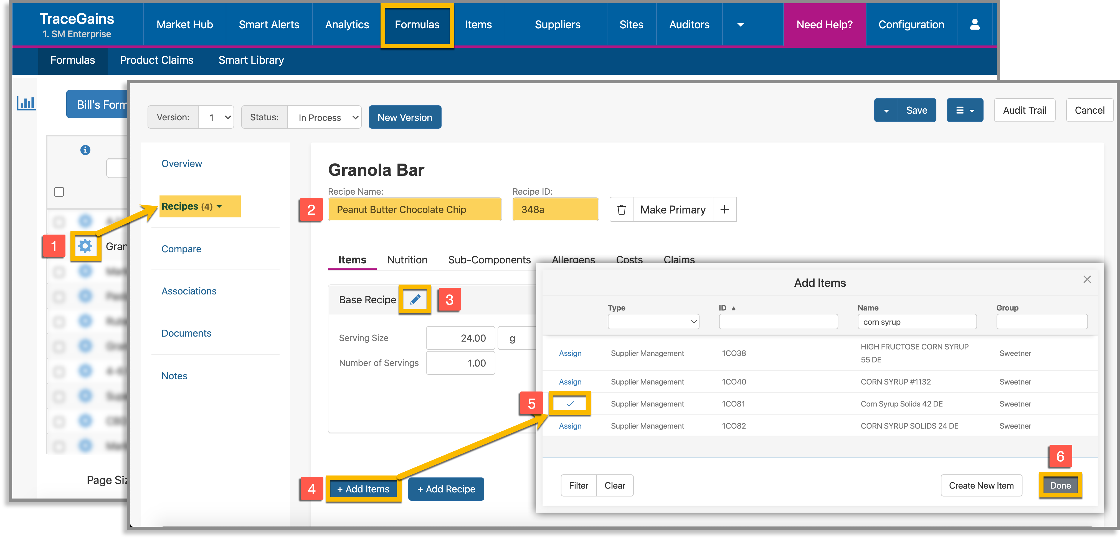Click Done in Add Items dialog

[1060, 485]
